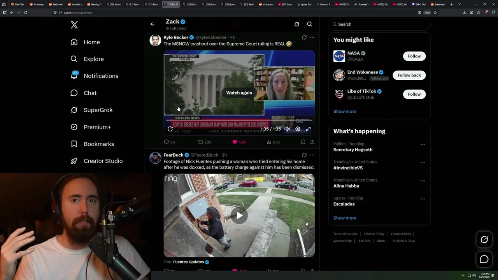Follow Libs of TikTok
This screenshot has width=498, height=280.
pyautogui.click(x=414, y=94)
